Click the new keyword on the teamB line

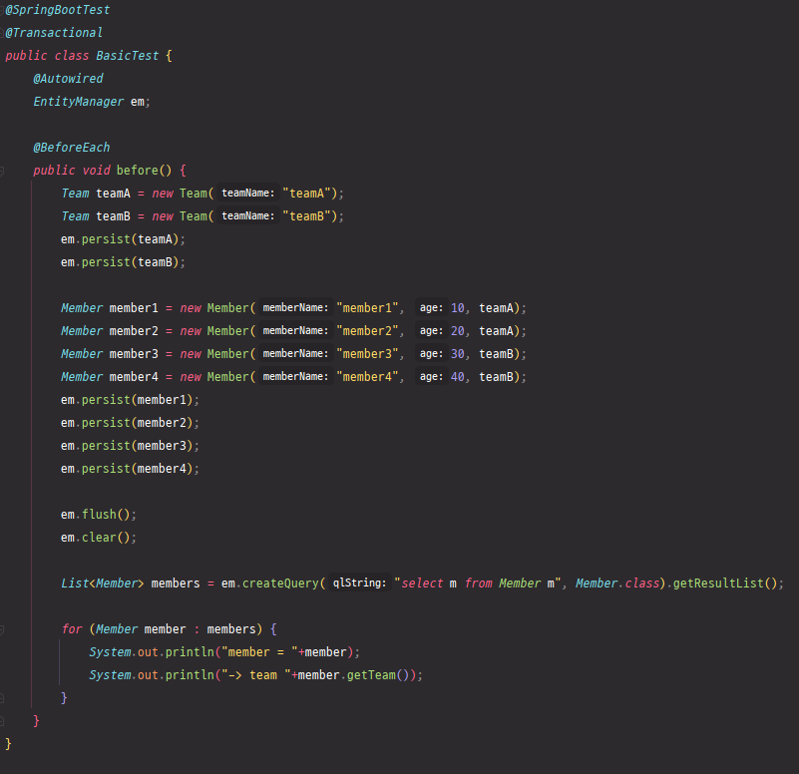[163, 216]
